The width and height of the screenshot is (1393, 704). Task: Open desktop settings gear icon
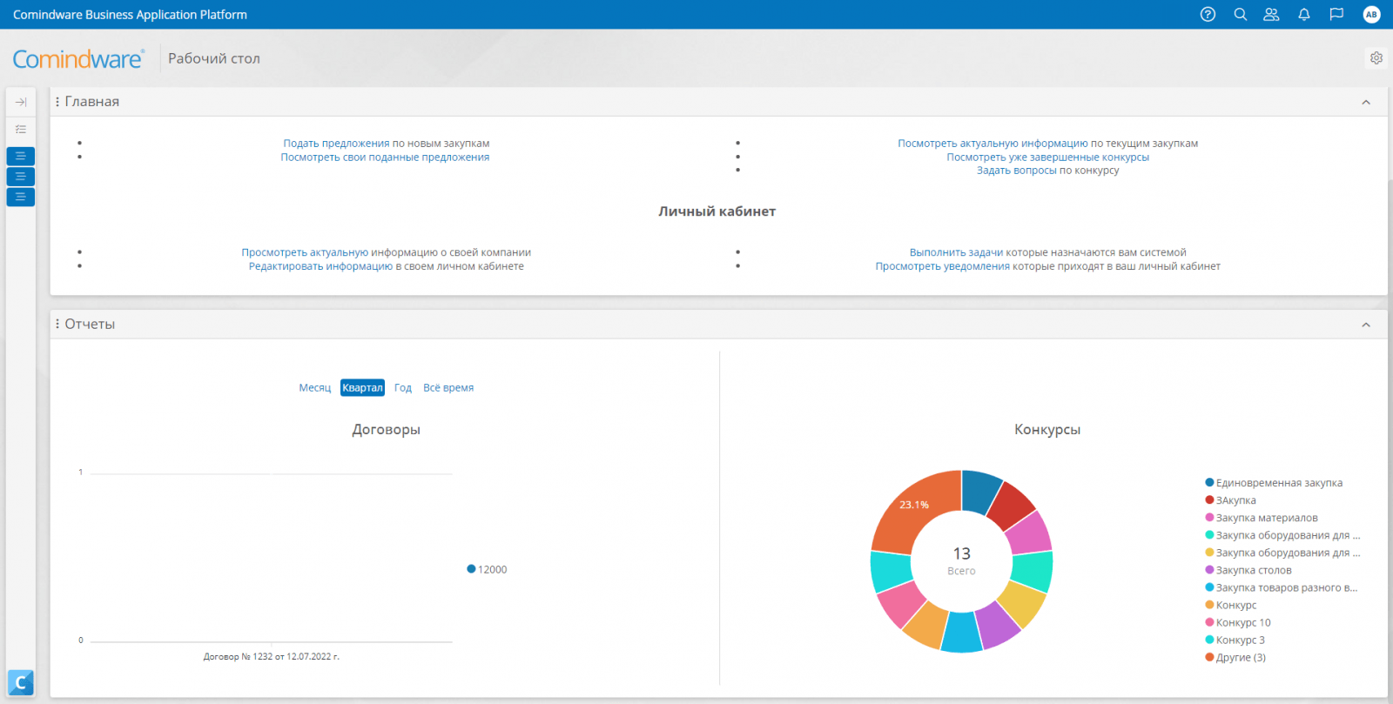tap(1376, 58)
